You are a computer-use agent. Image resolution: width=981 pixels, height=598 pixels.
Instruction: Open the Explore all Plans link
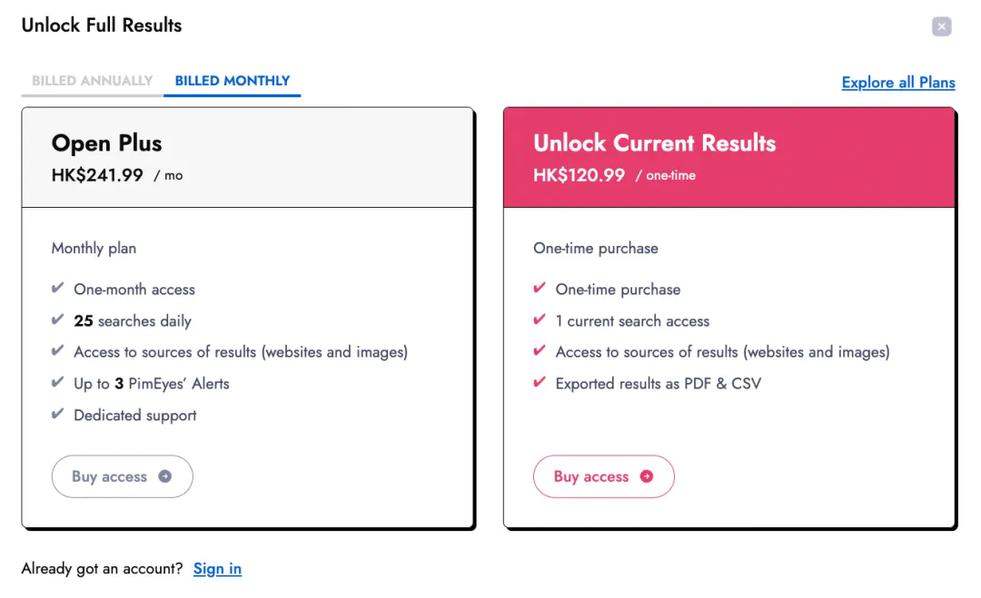click(x=897, y=83)
